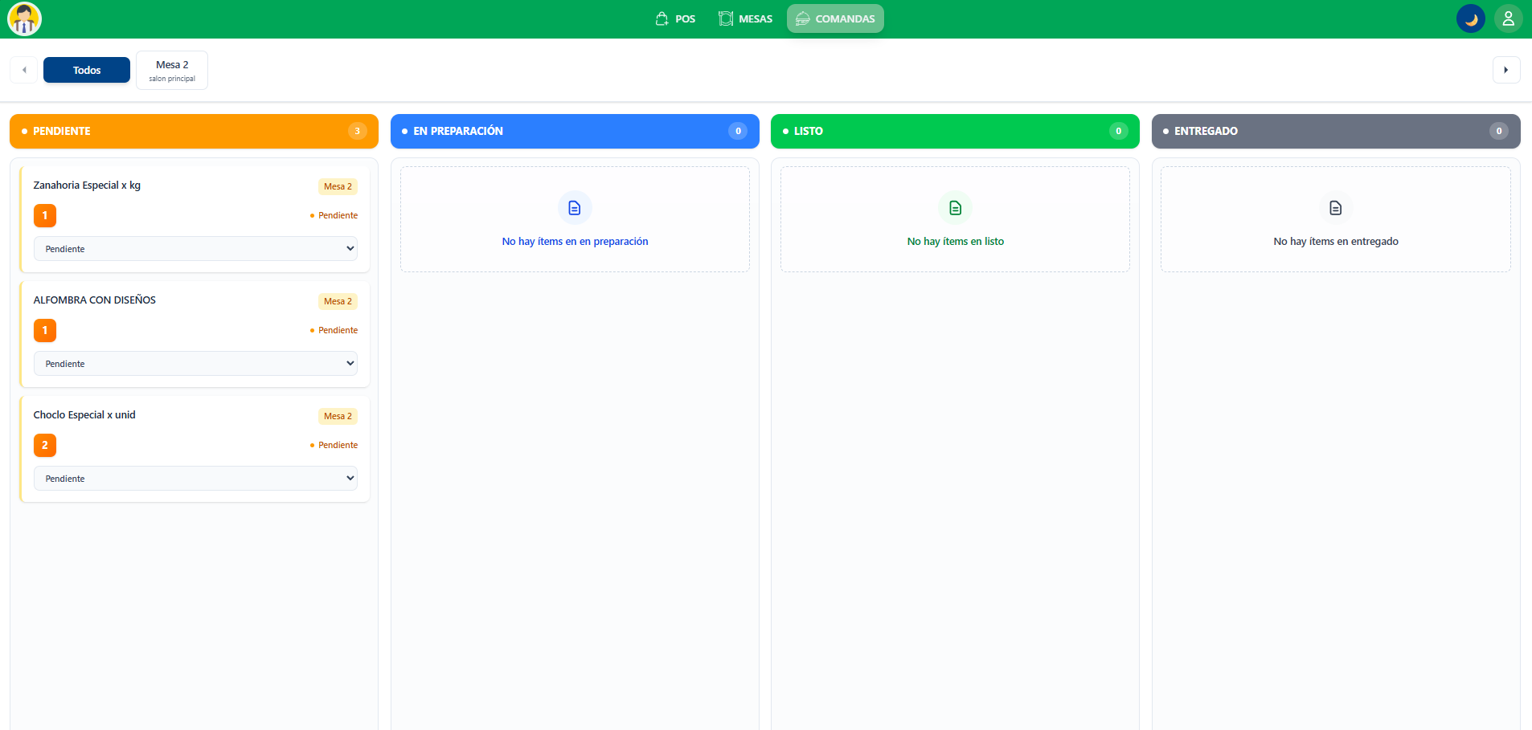This screenshot has width=1532, height=730.
Task: Go to the MESAS section
Action: coord(745,19)
